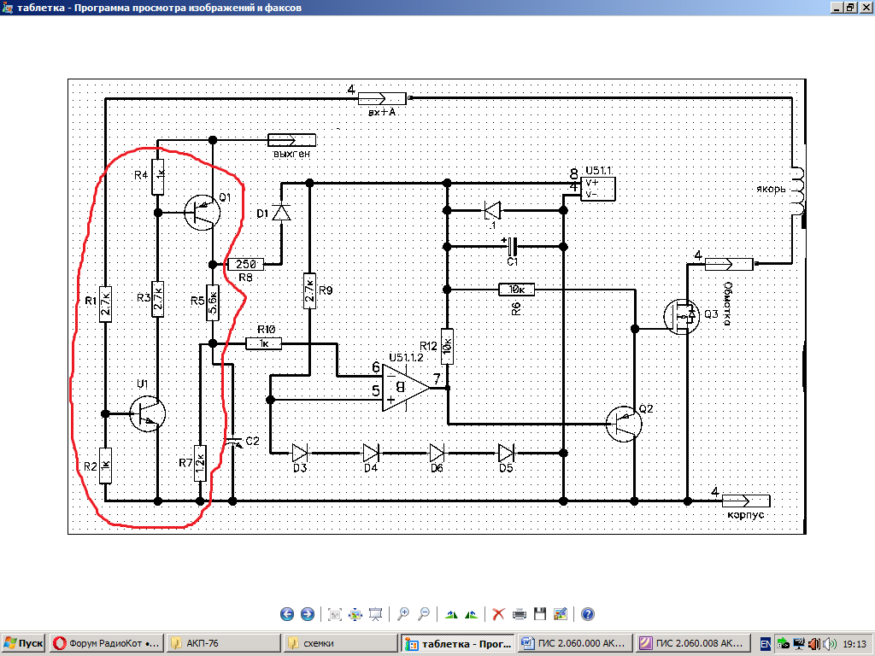The height and width of the screenshot is (656, 875).
Task: Click the EN language indicator
Action: pos(766,643)
